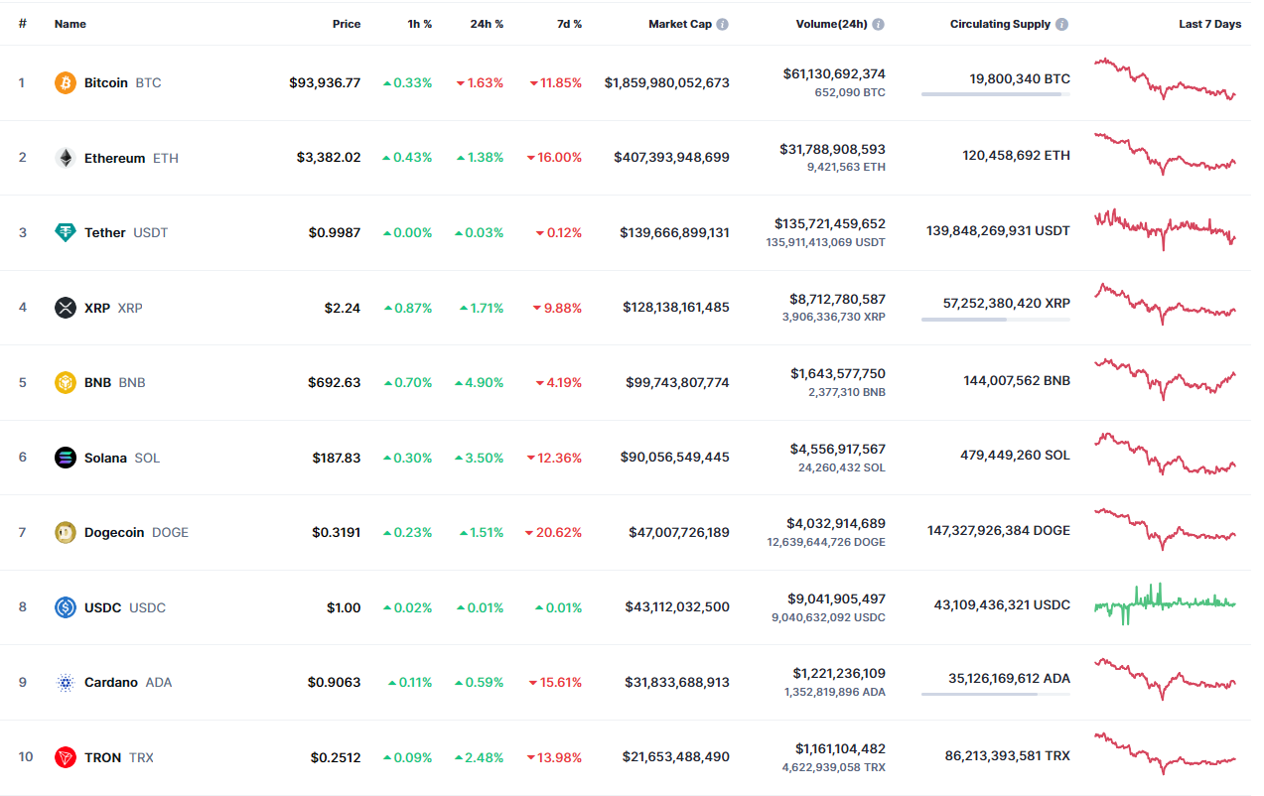Open Tether 7-day sparkline chart

[x=1166, y=229]
